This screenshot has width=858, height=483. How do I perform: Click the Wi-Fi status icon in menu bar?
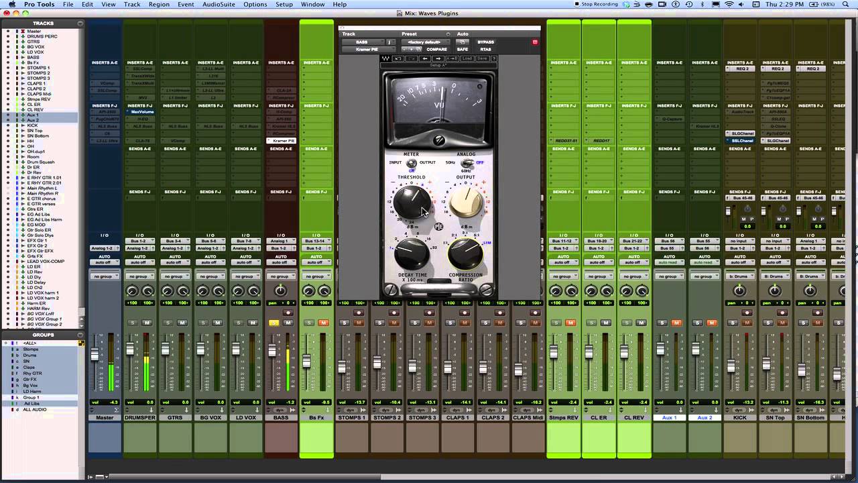click(x=729, y=5)
